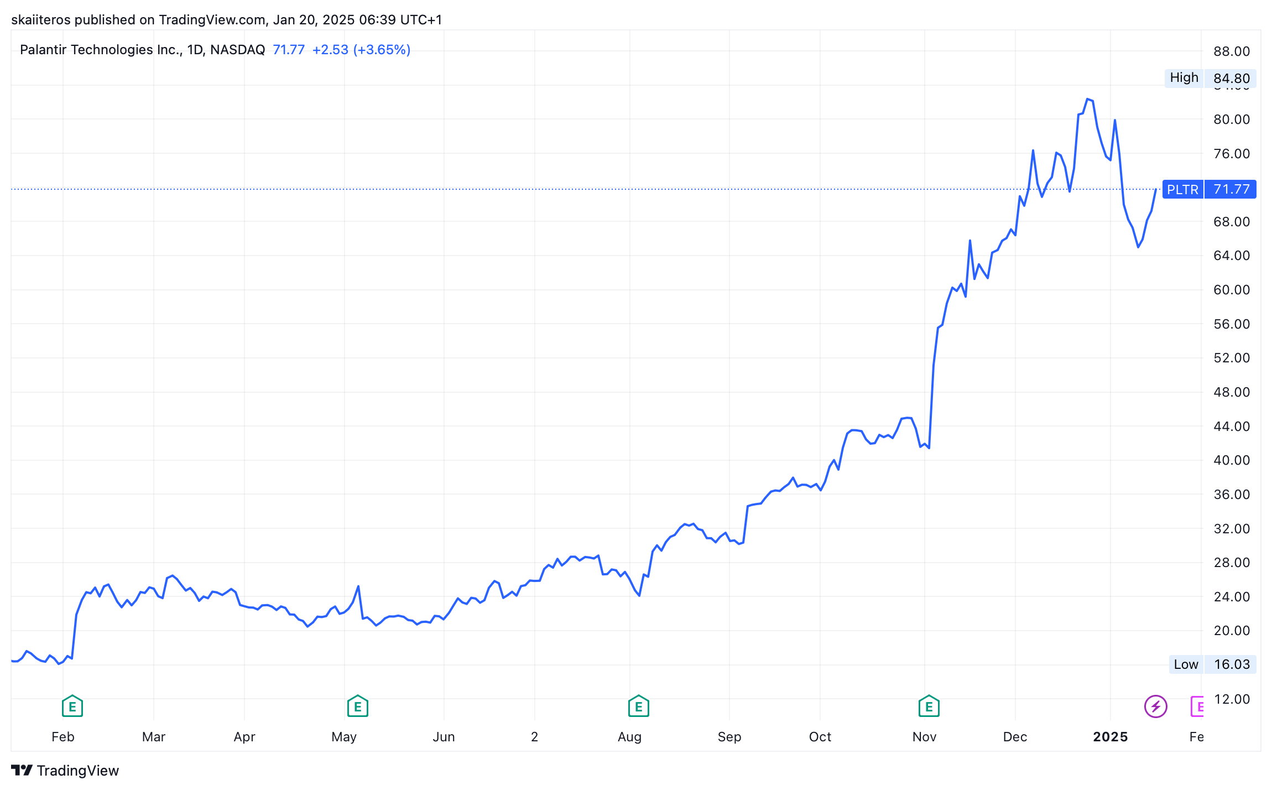Click the Apr time axis label

coord(244,737)
